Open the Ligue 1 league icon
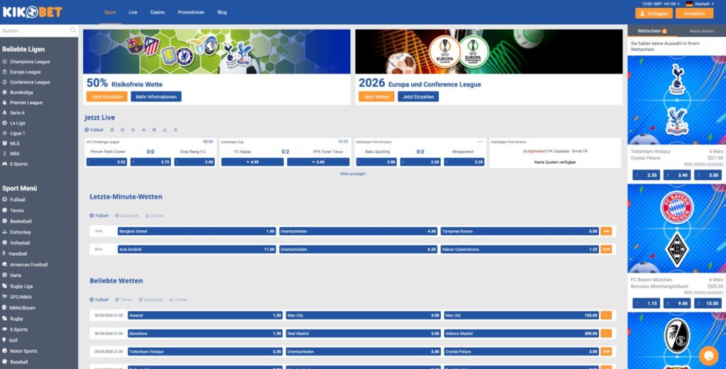Screen dimensions: 726x369 5,133
